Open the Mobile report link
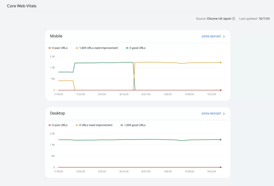 pos(211,36)
